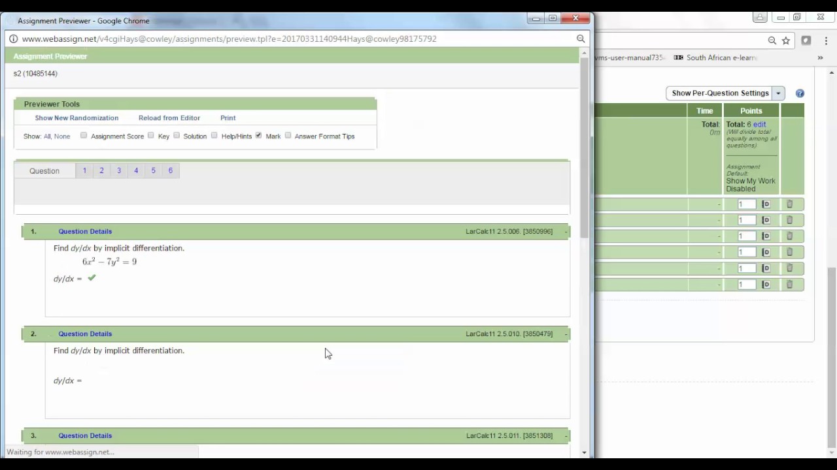Screen dimensions: 837x470
Task: Open Question Details for question 2
Action: [85, 334]
